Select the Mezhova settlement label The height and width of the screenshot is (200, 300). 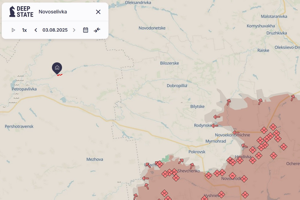pos(94,159)
